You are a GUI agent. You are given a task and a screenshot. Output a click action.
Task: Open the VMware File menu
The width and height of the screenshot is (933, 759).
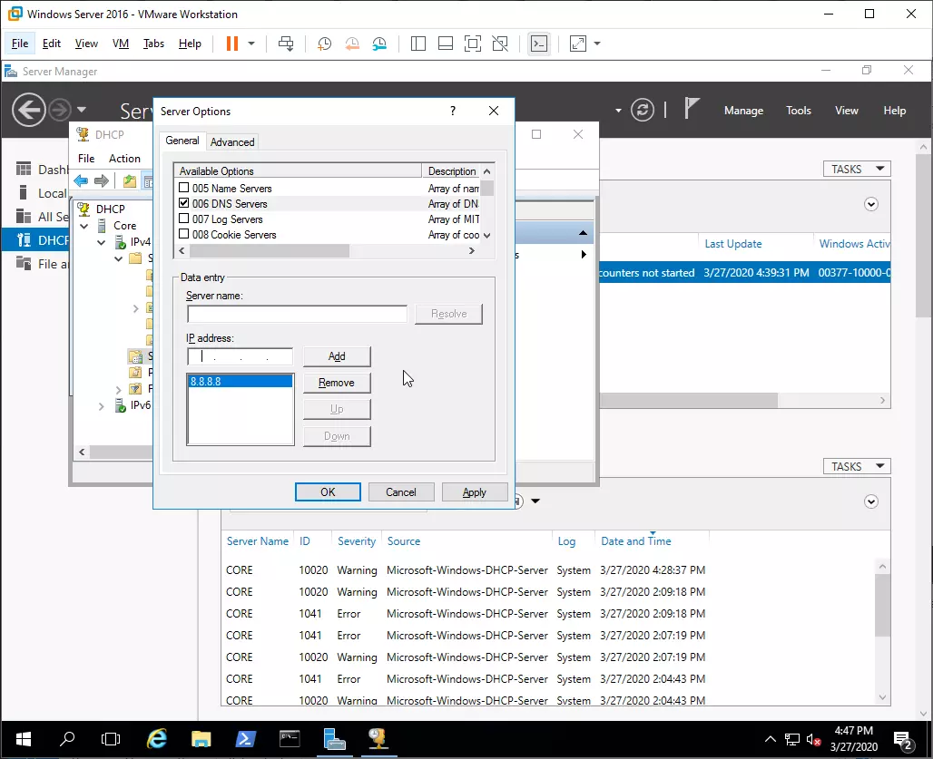[x=20, y=44]
